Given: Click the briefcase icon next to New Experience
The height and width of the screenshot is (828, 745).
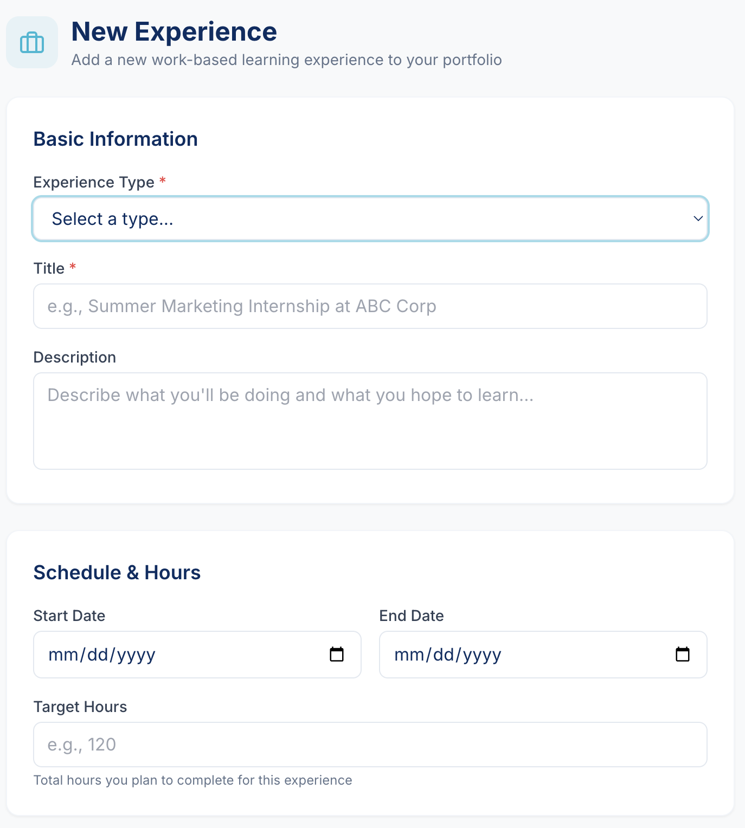Looking at the screenshot, I should [31, 42].
